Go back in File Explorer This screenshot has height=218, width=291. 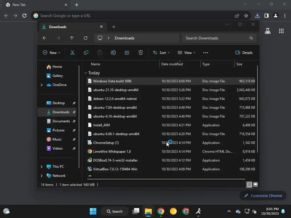pos(45,38)
